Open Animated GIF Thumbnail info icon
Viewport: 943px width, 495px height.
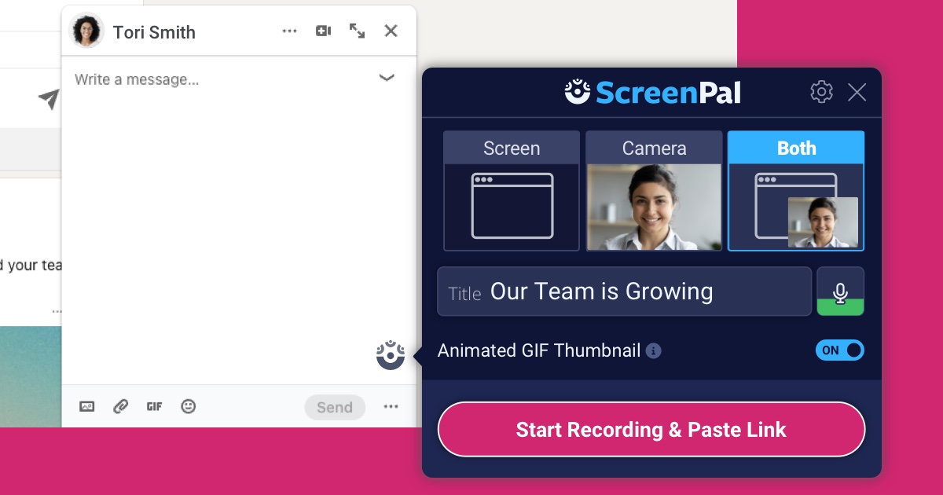coord(653,351)
